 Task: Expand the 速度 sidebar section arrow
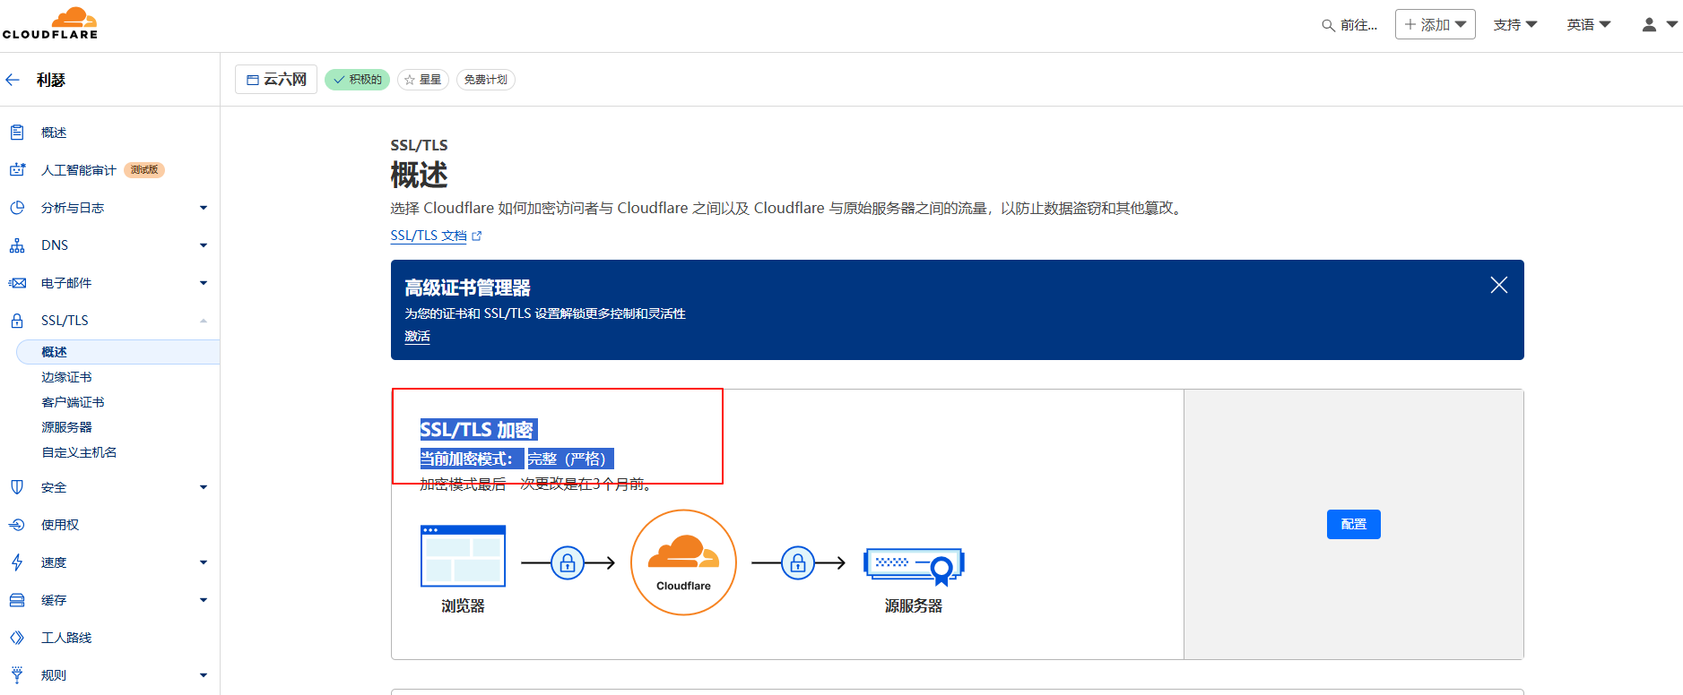click(204, 562)
